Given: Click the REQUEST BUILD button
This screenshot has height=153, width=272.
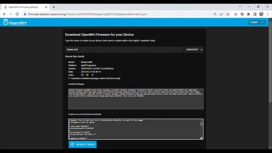Looking at the screenshot, I should coord(82,144).
